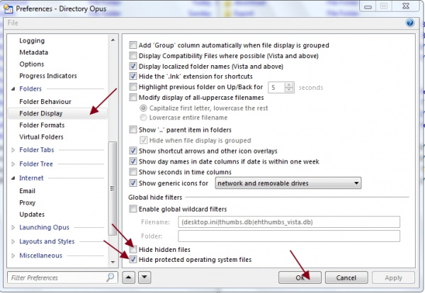Go to next preferences page with down arrow
The height and width of the screenshot is (293, 425).
pos(144,277)
